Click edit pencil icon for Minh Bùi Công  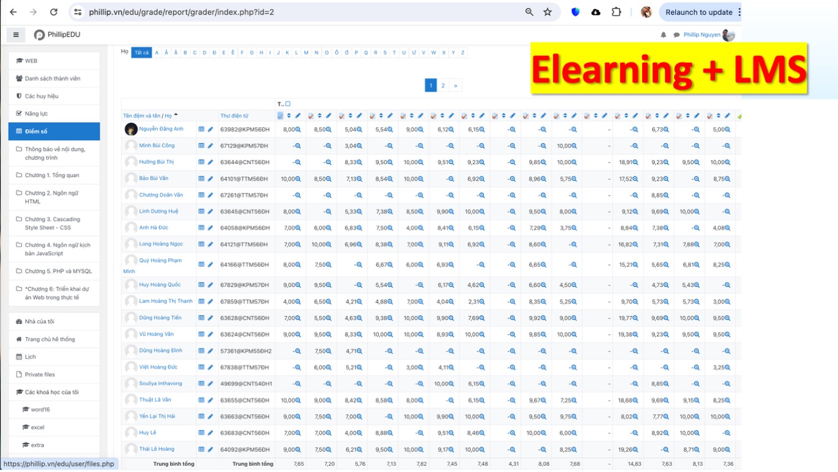pos(210,146)
